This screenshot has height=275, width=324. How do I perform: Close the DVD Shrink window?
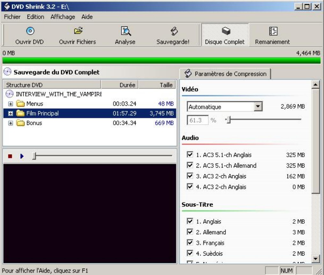pyautogui.click(x=317, y=7)
